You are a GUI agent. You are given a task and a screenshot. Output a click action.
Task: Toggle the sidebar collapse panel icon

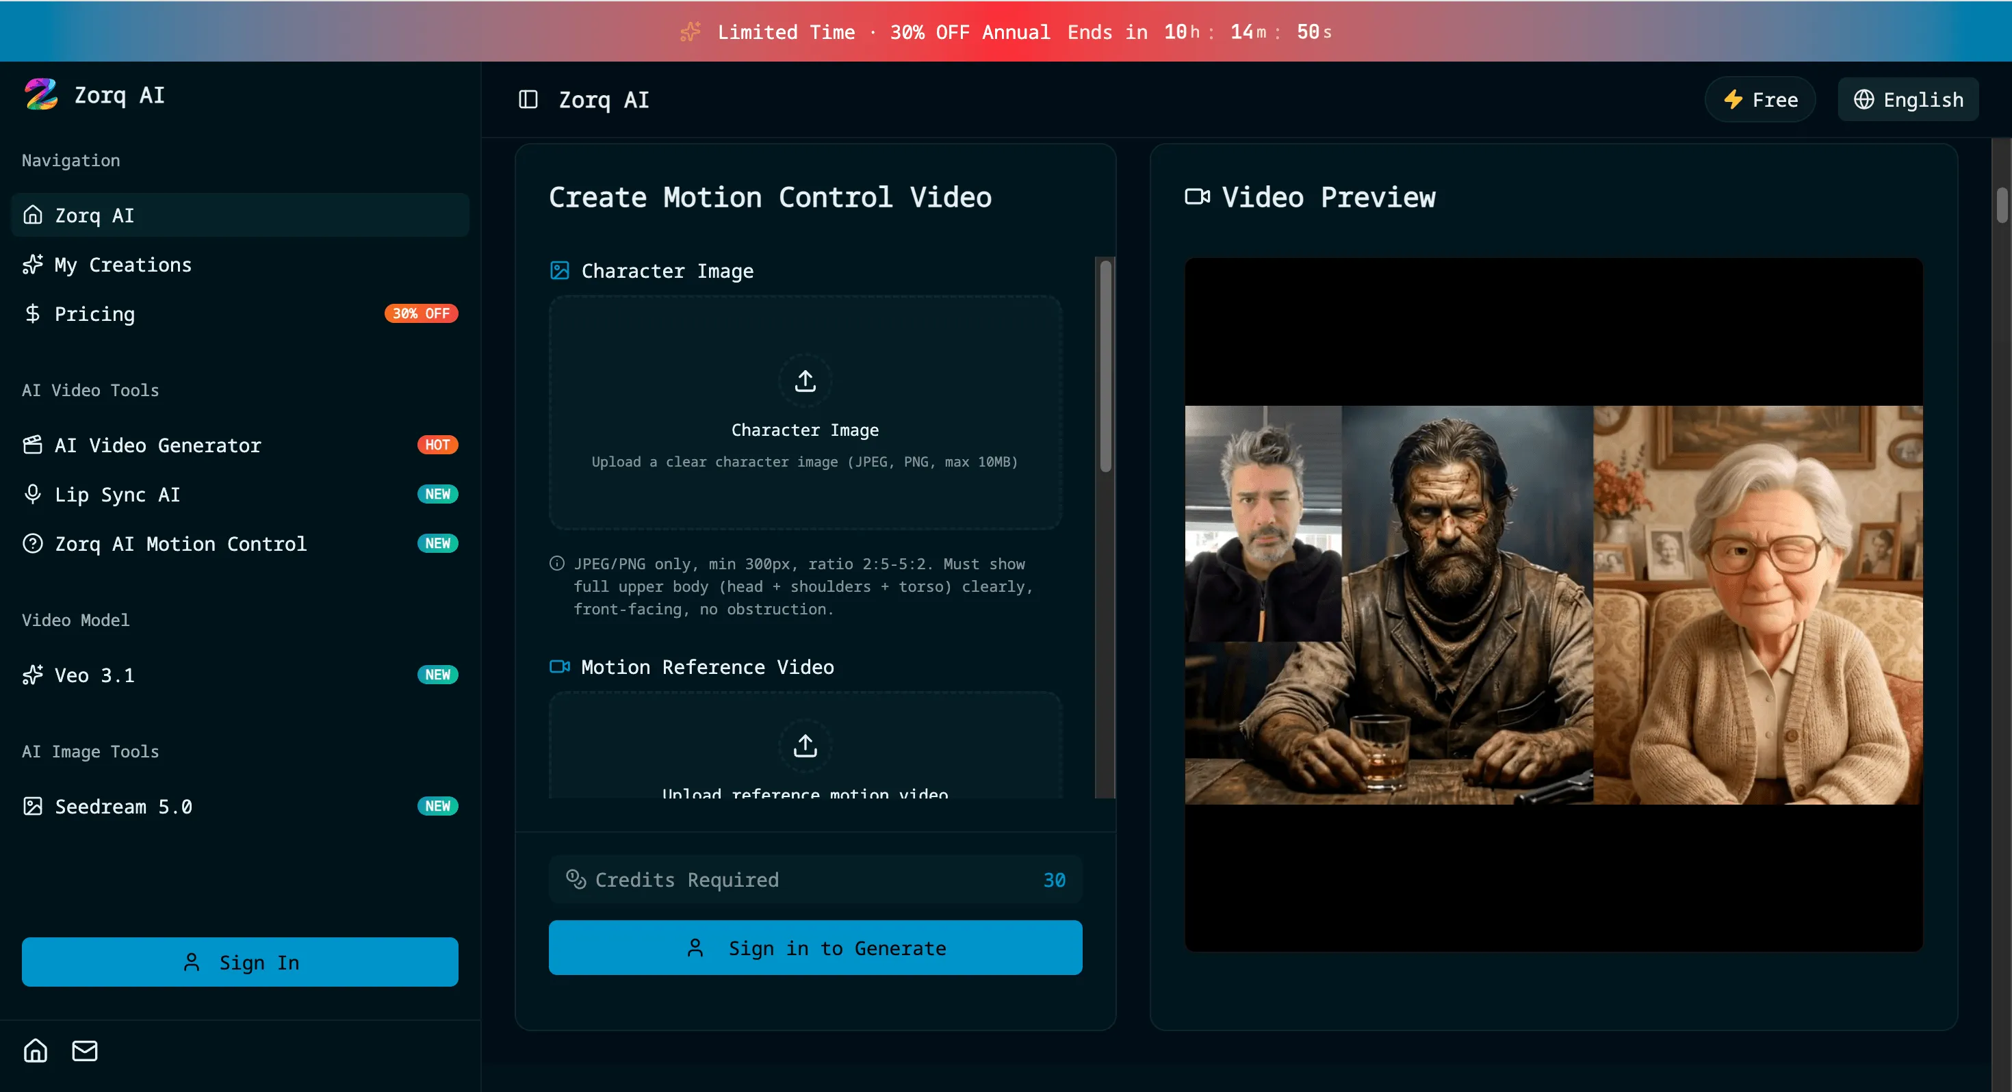click(528, 100)
